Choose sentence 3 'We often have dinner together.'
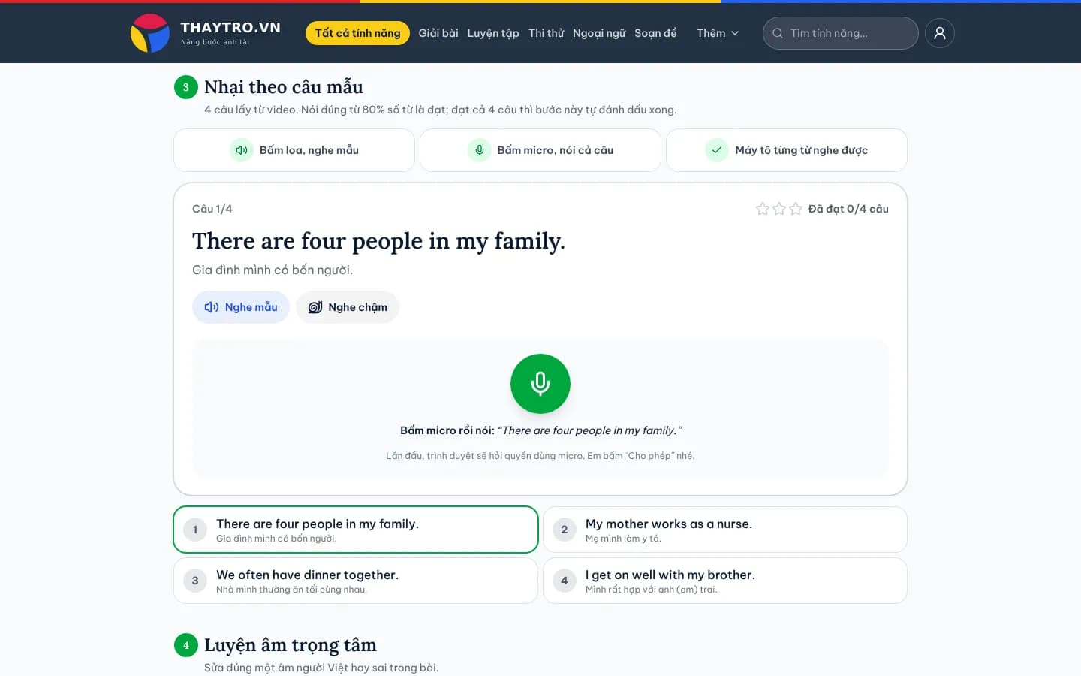This screenshot has width=1081, height=676. click(x=356, y=581)
